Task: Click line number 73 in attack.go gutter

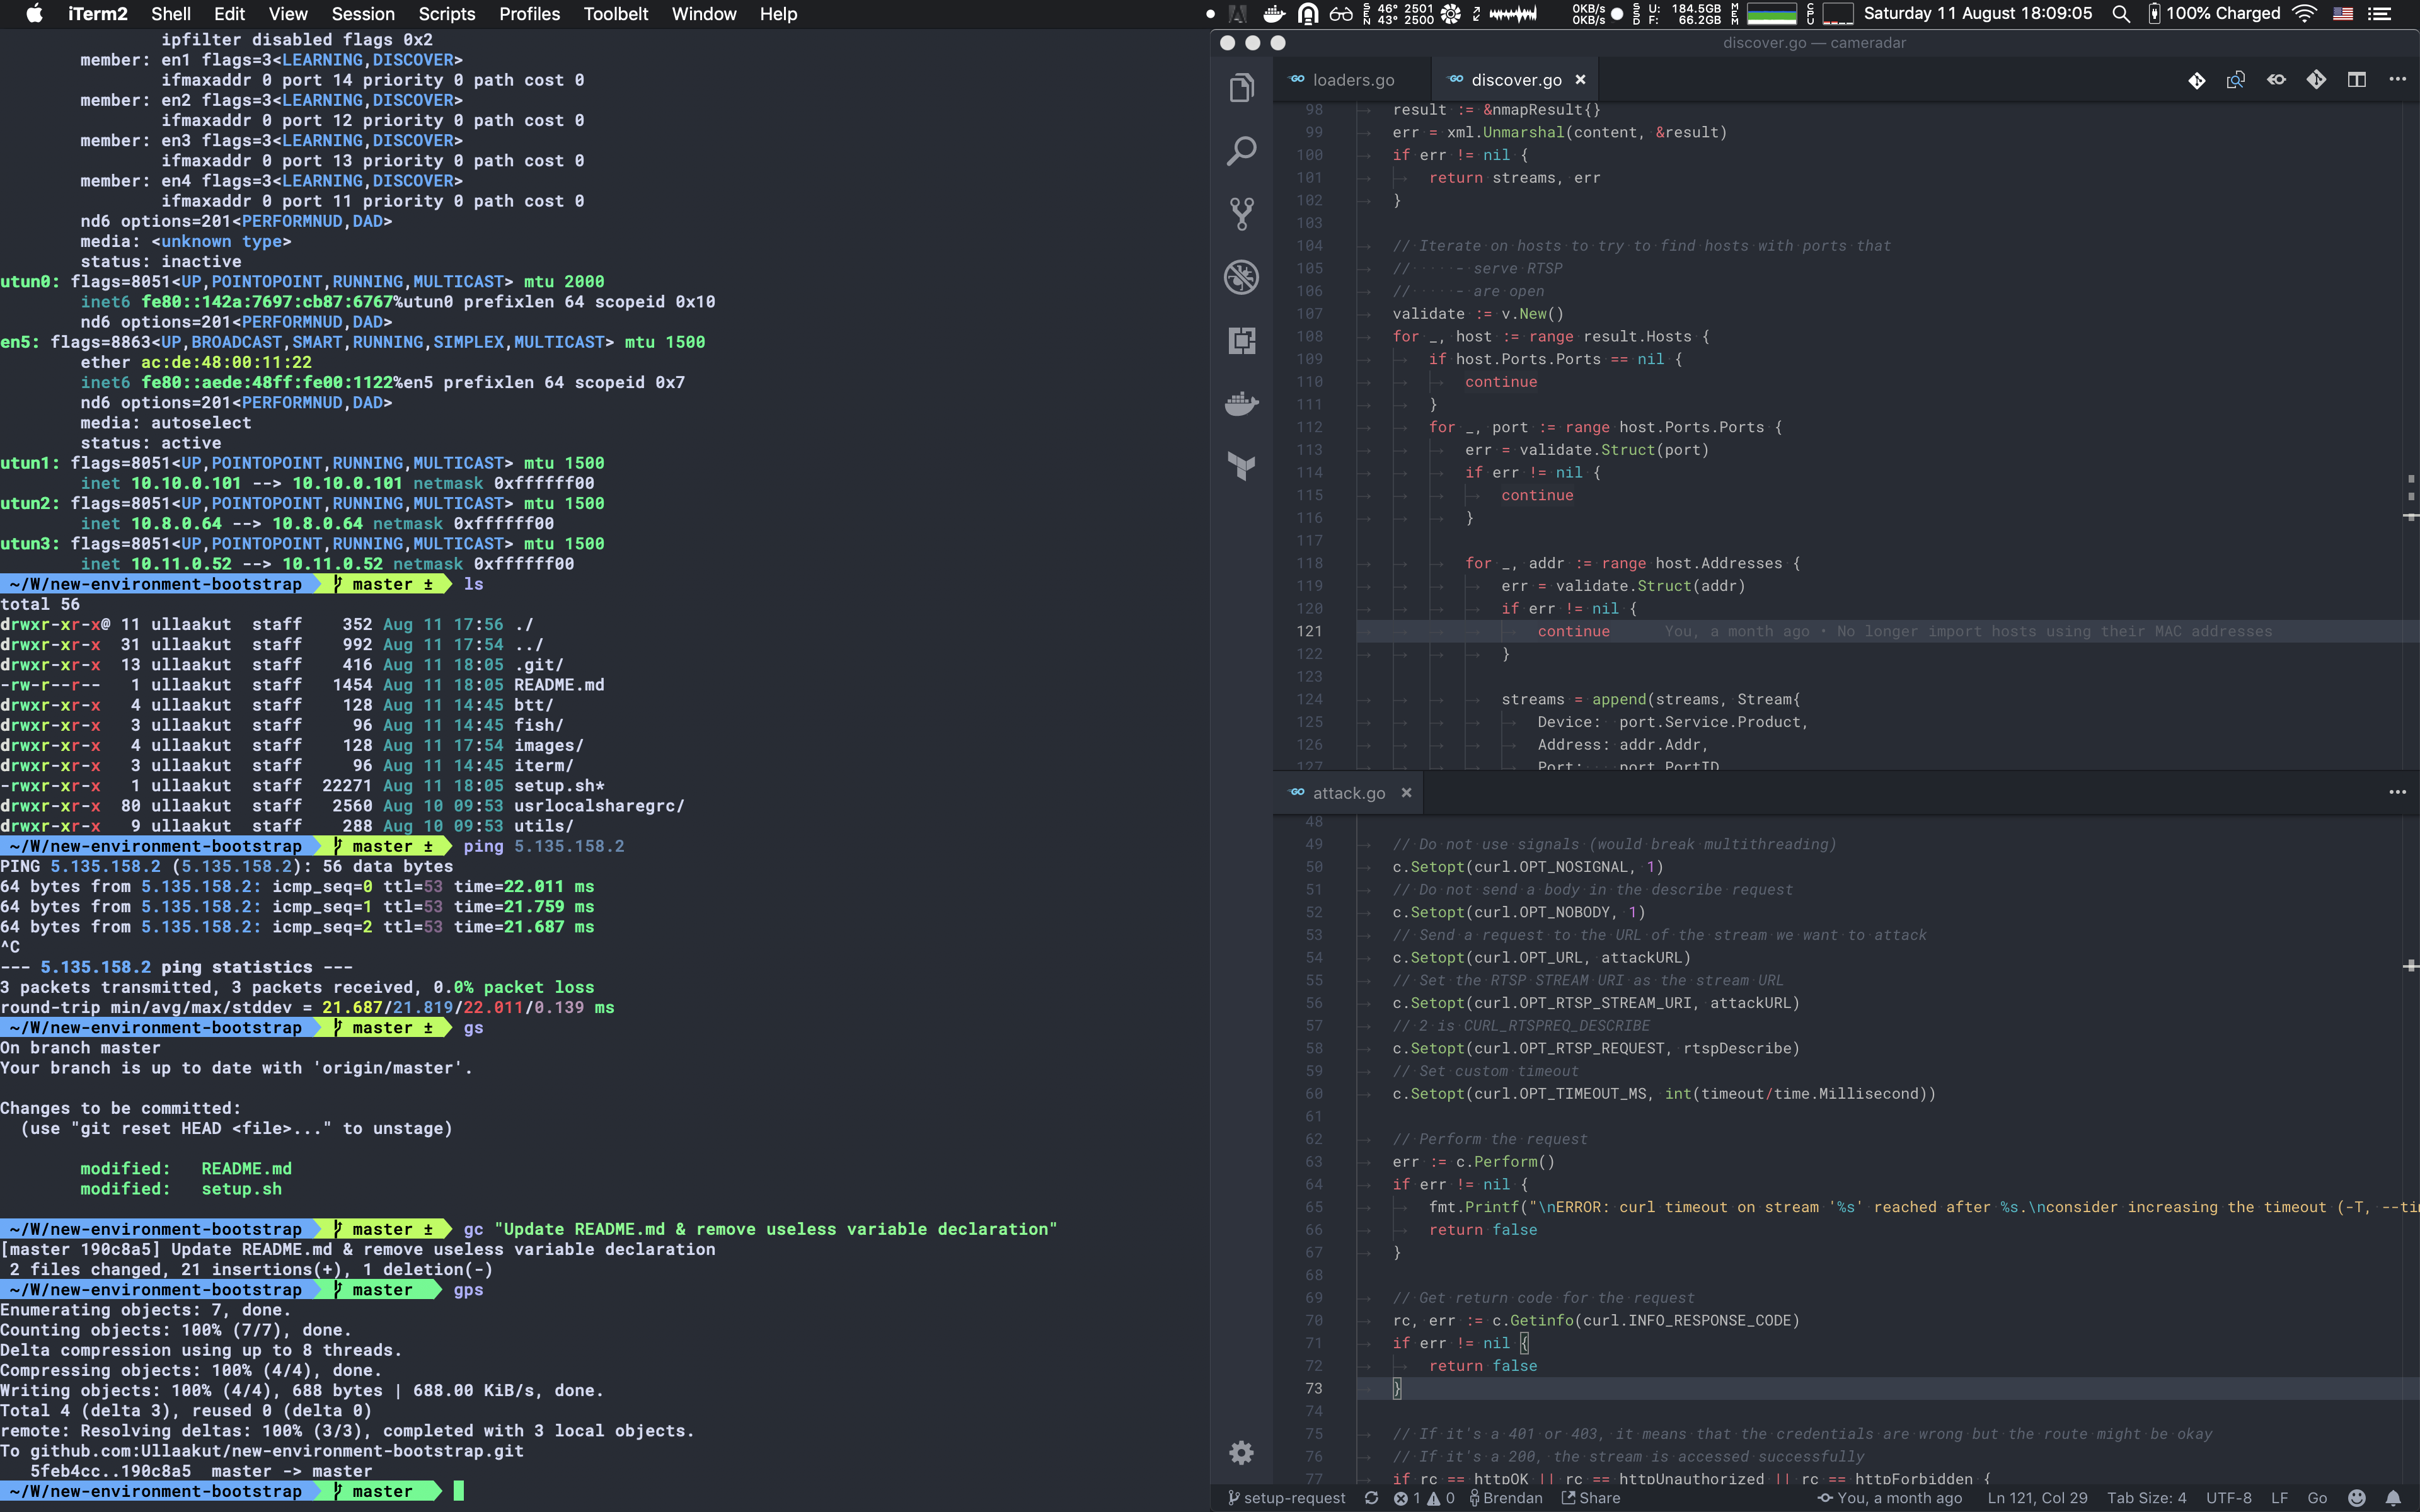Action: point(1313,1388)
